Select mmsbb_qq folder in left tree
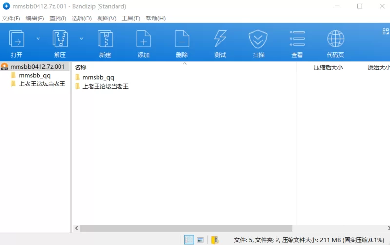This screenshot has height=245, width=390. (x=35, y=76)
